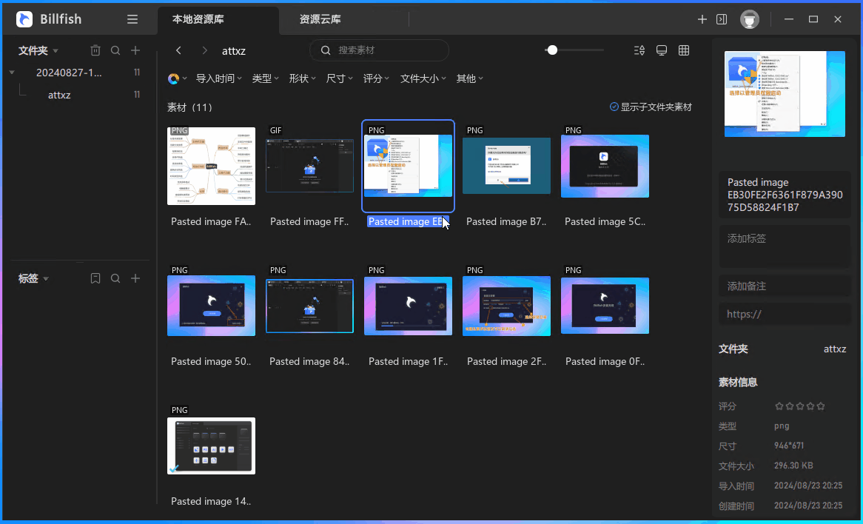Screen dimensions: 863x524
Task: Click the 添加备注 notes field
Action: click(785, 286)
